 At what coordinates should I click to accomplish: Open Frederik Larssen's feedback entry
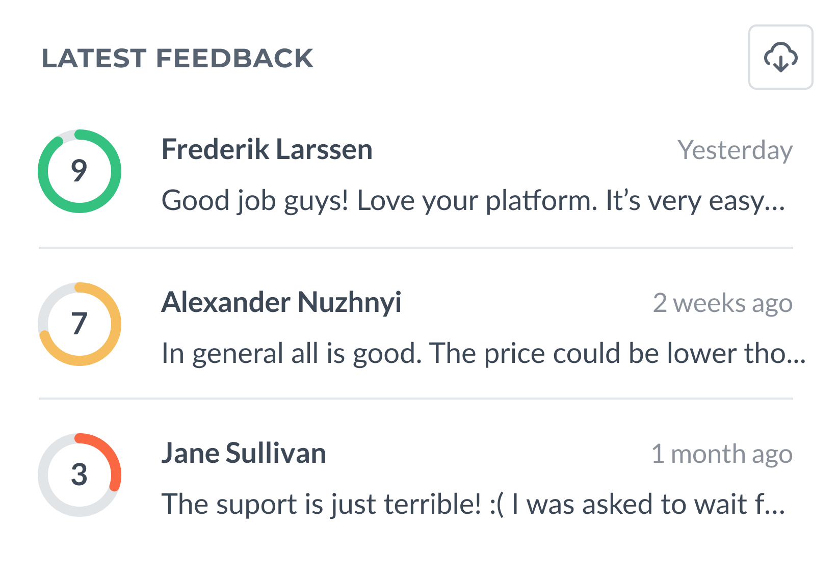(267, 150)
